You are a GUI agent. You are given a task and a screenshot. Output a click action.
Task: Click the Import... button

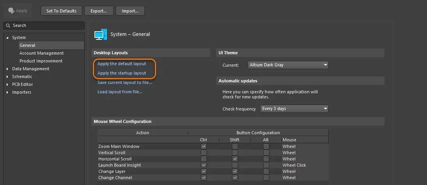pos(130,11)
